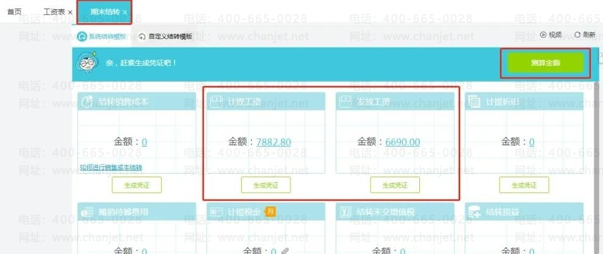Image resolution: width=603 pixels, height=254 pixels.
Task: Close the 工资表 tab
Action: click(x=70, y=12)
